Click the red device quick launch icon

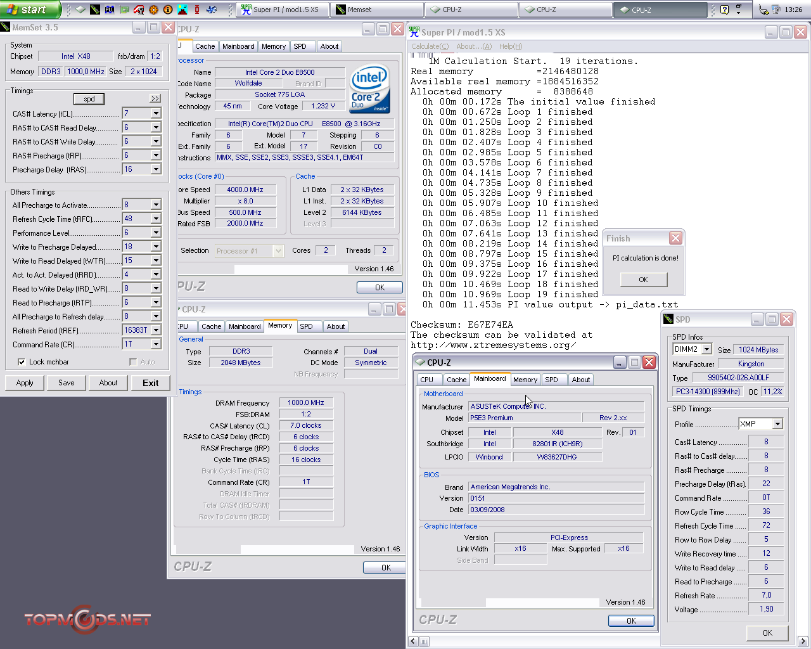tap(197, 10)
